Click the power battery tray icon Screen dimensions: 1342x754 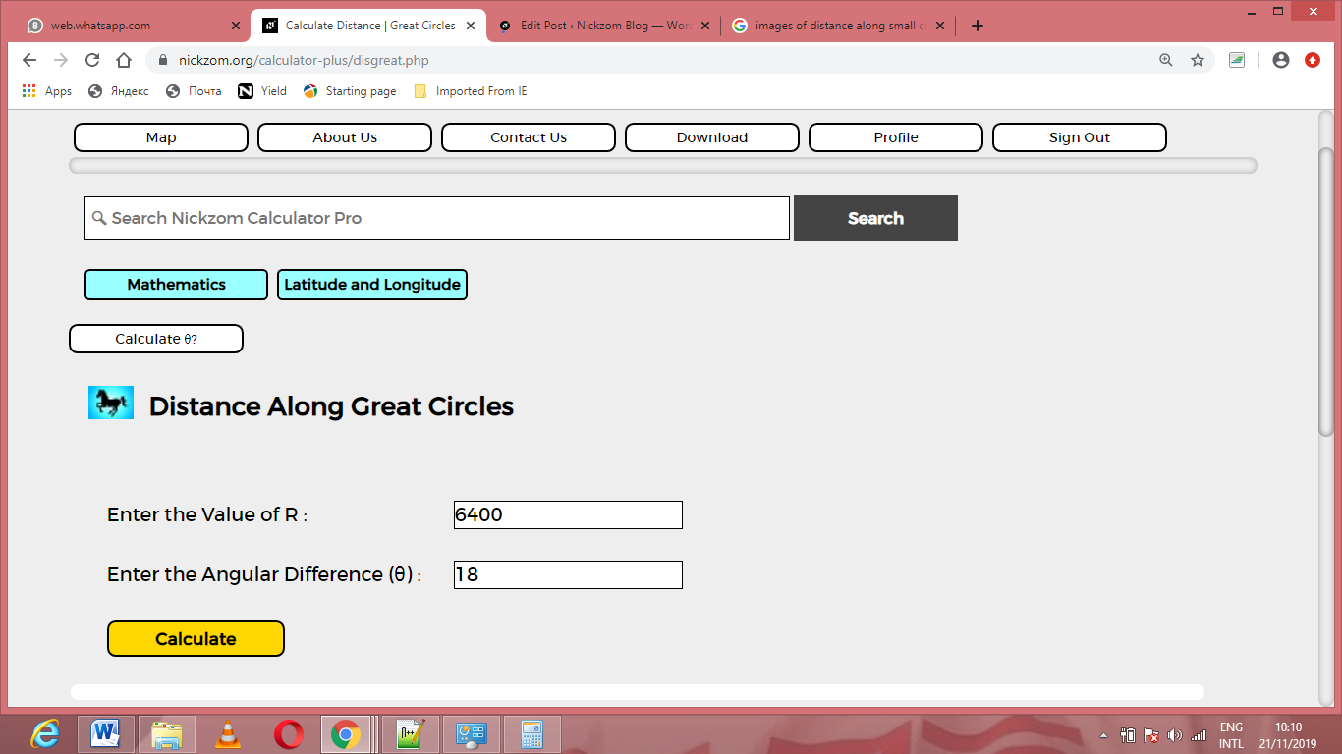[1129, 735]
